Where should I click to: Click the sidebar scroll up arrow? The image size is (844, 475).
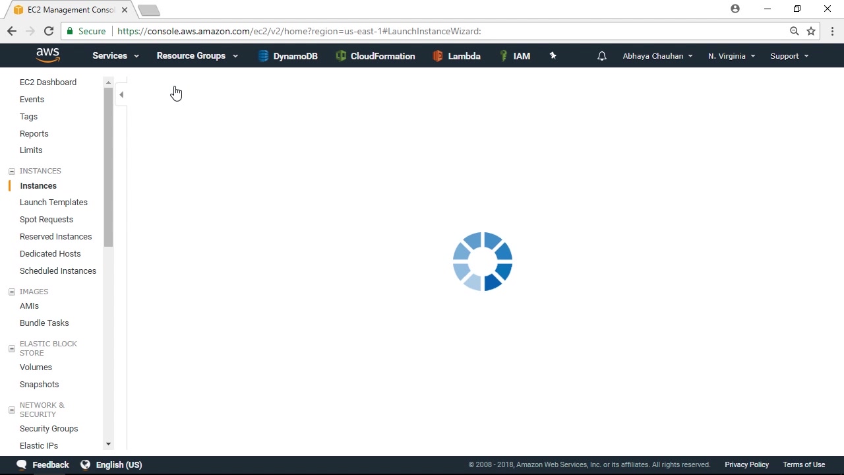(x=108, y=82)
